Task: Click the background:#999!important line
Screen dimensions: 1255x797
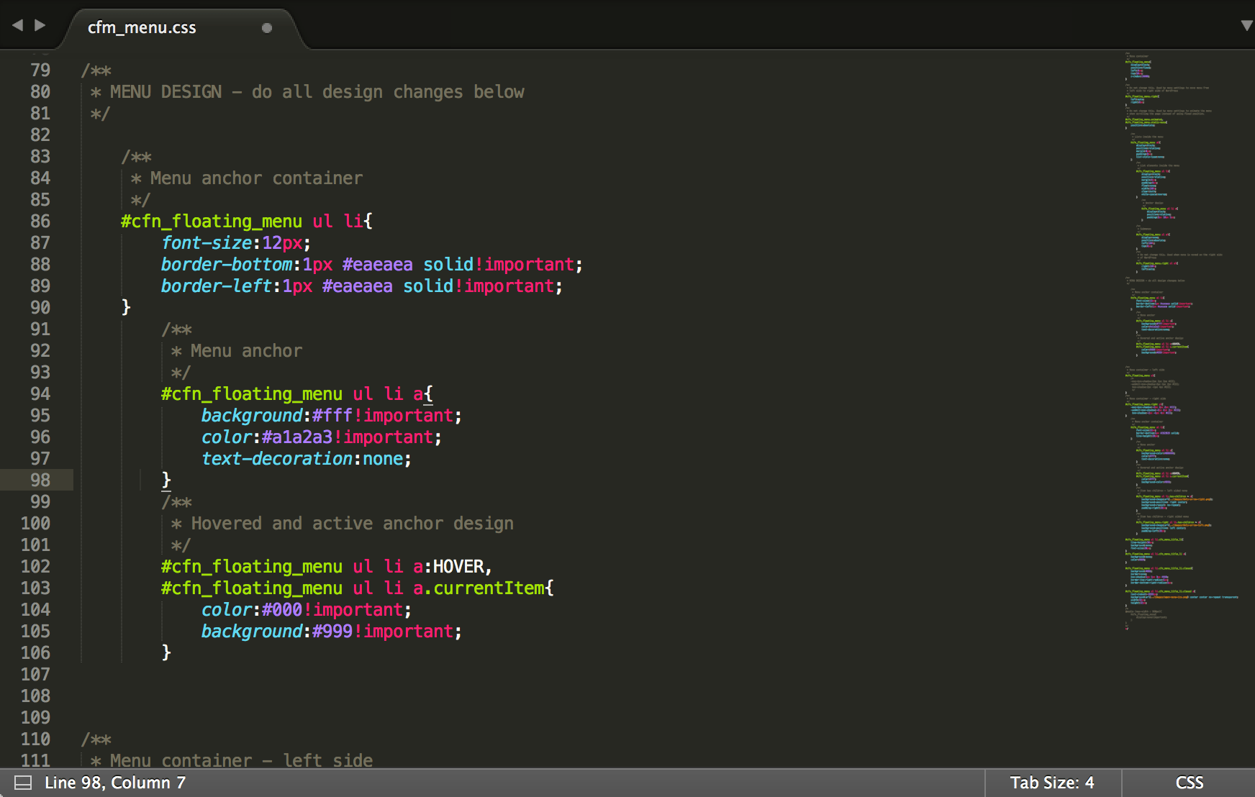Action: point(331,632)
